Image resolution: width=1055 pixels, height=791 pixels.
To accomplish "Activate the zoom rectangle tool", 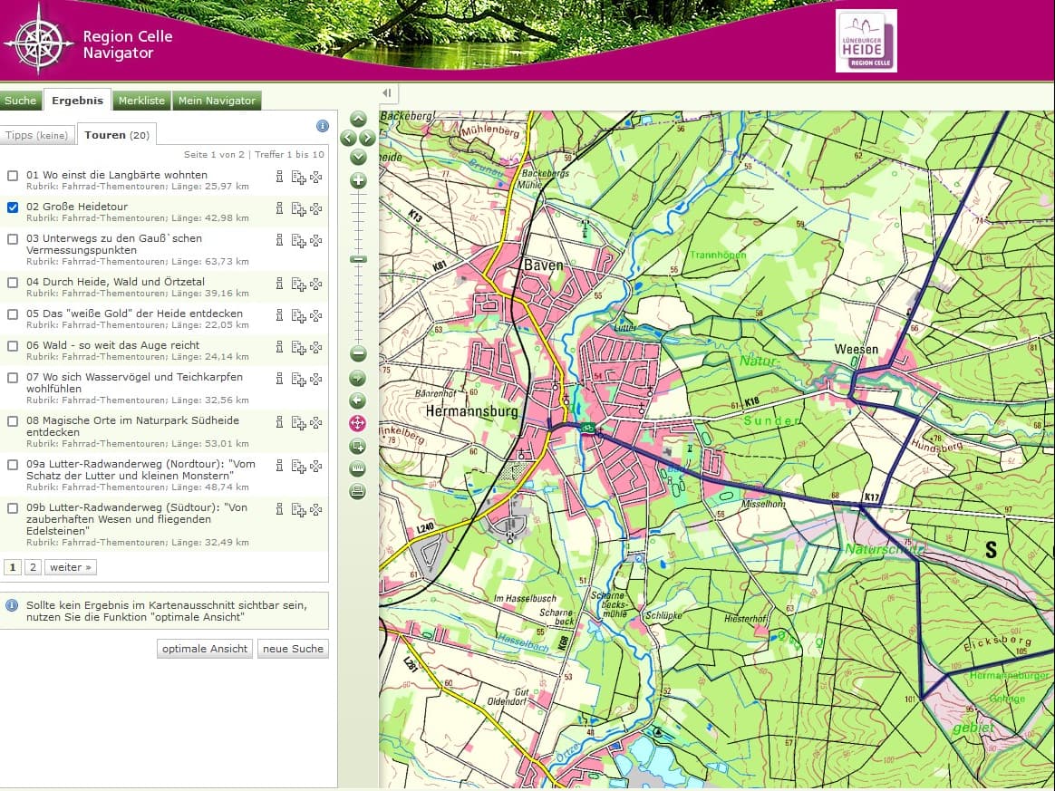I will pos(357,446).
